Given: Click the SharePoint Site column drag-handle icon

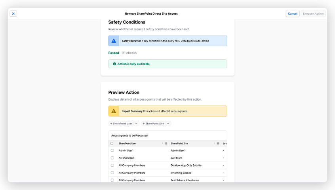Looking at the screenshot, I should 218,143.
